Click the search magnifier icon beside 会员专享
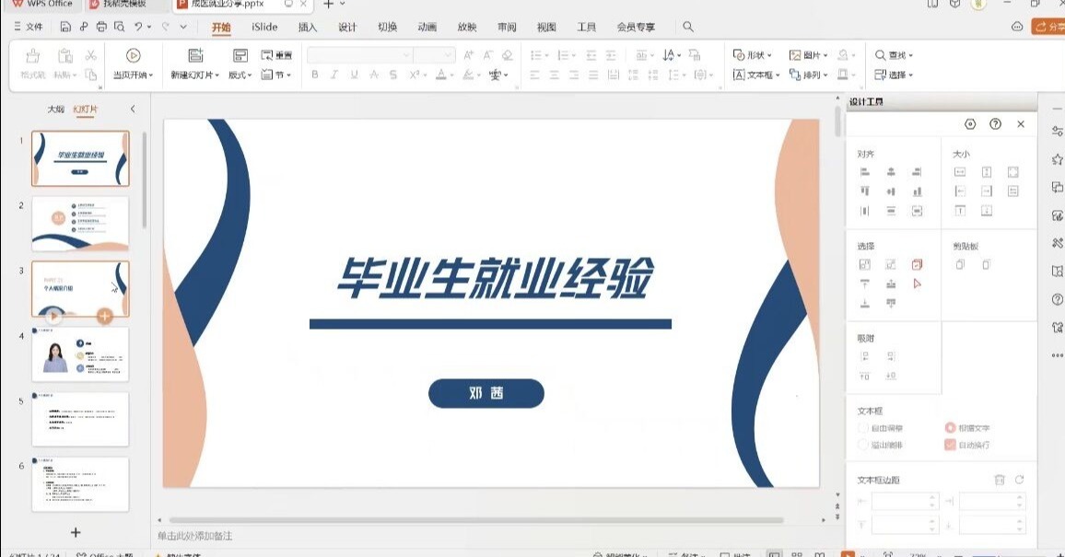The width and height of the screenshot is (1065, 557). (x=687, y=28)
